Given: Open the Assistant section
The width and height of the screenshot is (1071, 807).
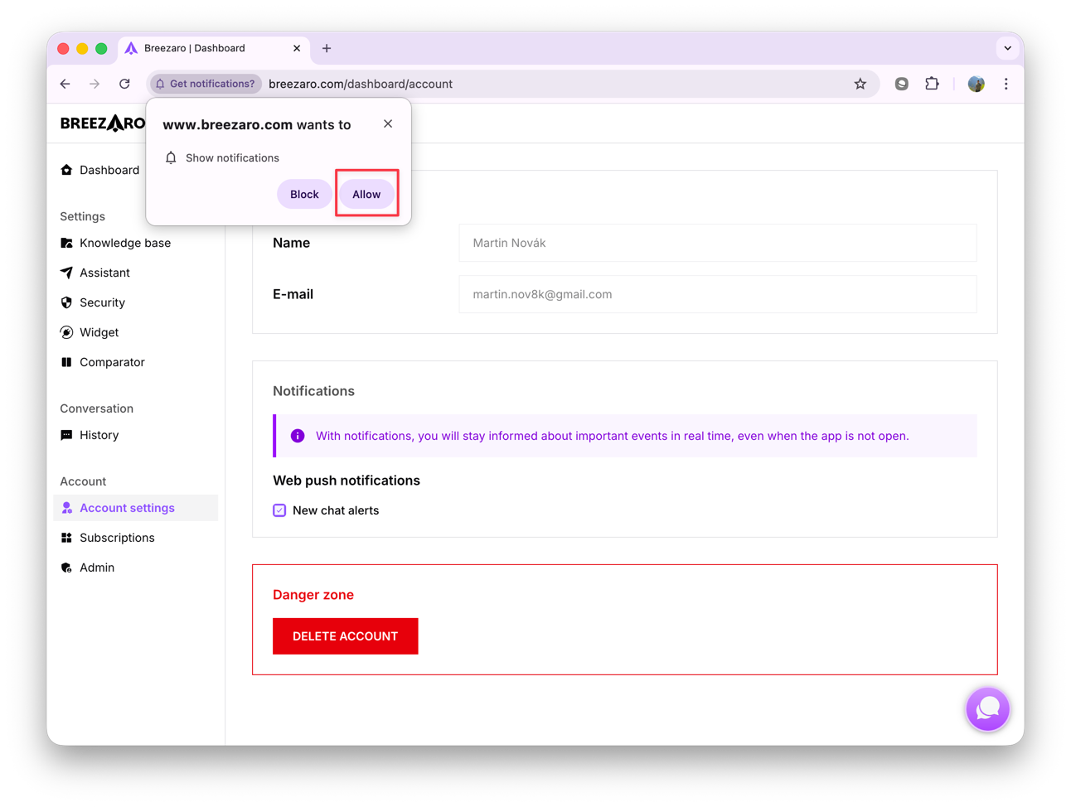Looking at the screenshot, I should 104,273.
